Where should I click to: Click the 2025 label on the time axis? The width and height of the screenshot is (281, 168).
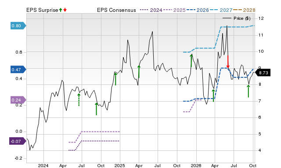[120, 165]
